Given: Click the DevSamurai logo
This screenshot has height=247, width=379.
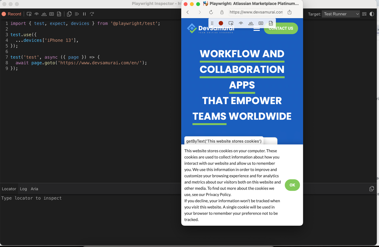Looking at the screenshot, I should [x=211, y=28].
